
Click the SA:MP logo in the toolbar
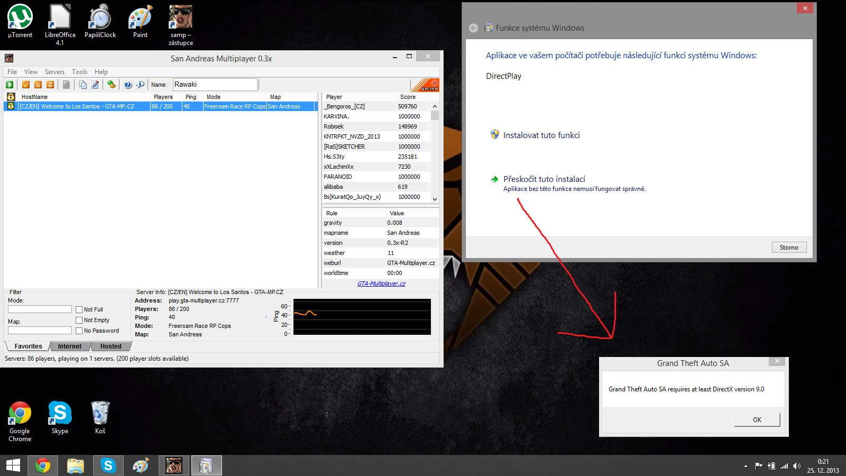pyautogui.click(x=425, y=85)
